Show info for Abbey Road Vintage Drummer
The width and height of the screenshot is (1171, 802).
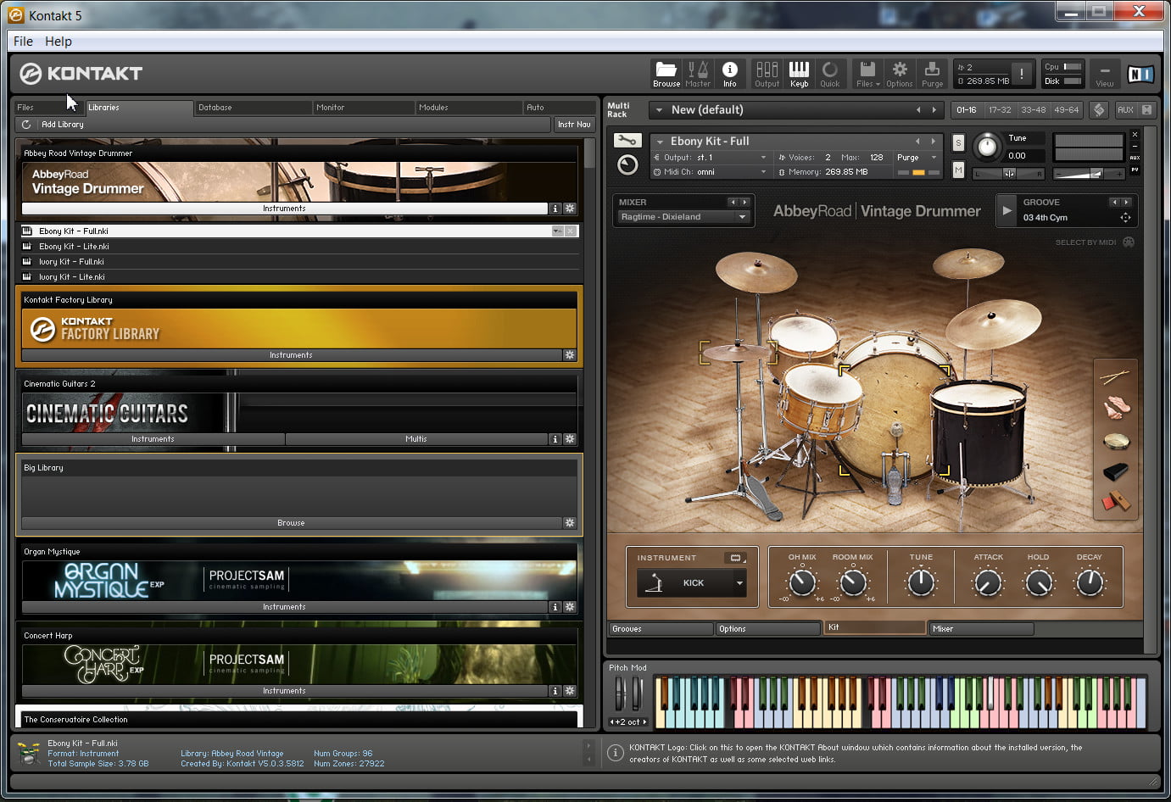[555, 209]
